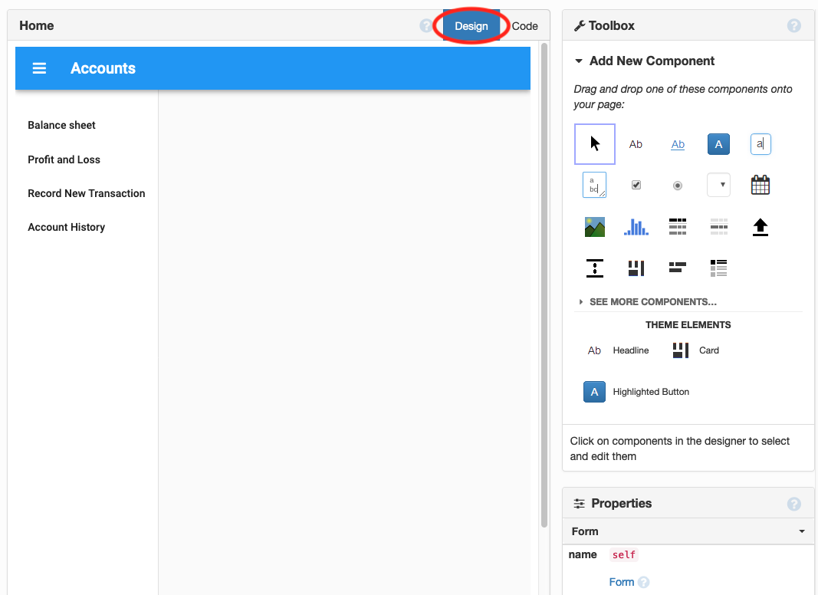818x595 pixels.
Task: Switch to the Code tab
Action: (524, 25)
